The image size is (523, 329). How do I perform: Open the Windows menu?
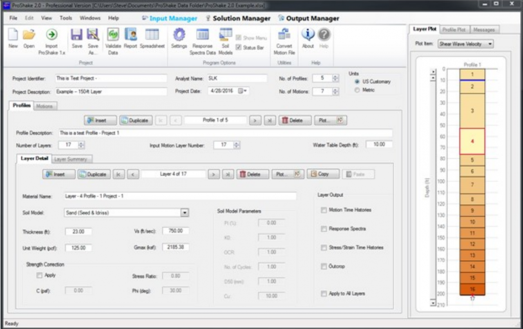pos(90,18)
